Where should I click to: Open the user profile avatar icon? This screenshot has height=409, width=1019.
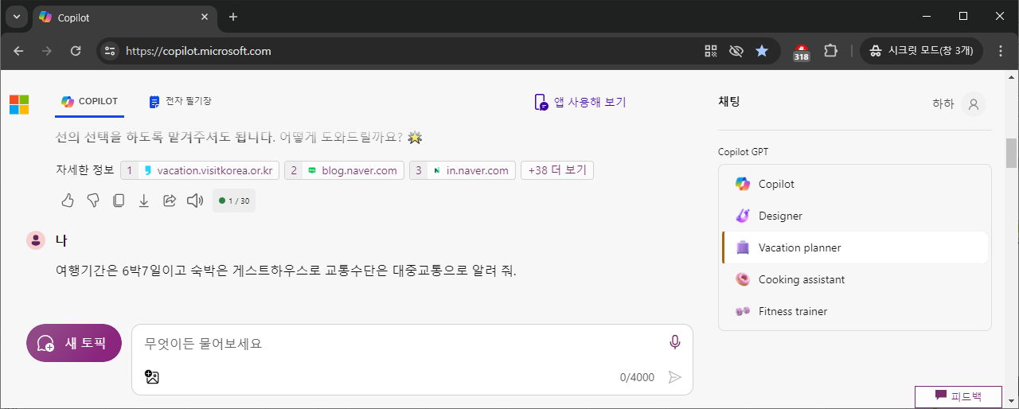(x=973, y=104)
